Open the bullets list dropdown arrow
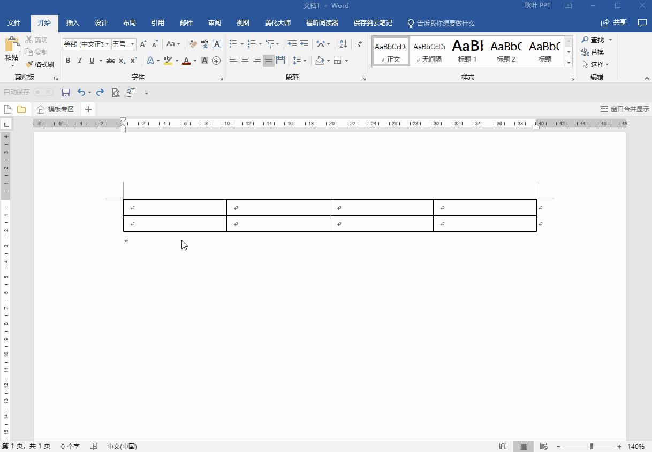Screen dimensions: 652x452 pos(242,44)
